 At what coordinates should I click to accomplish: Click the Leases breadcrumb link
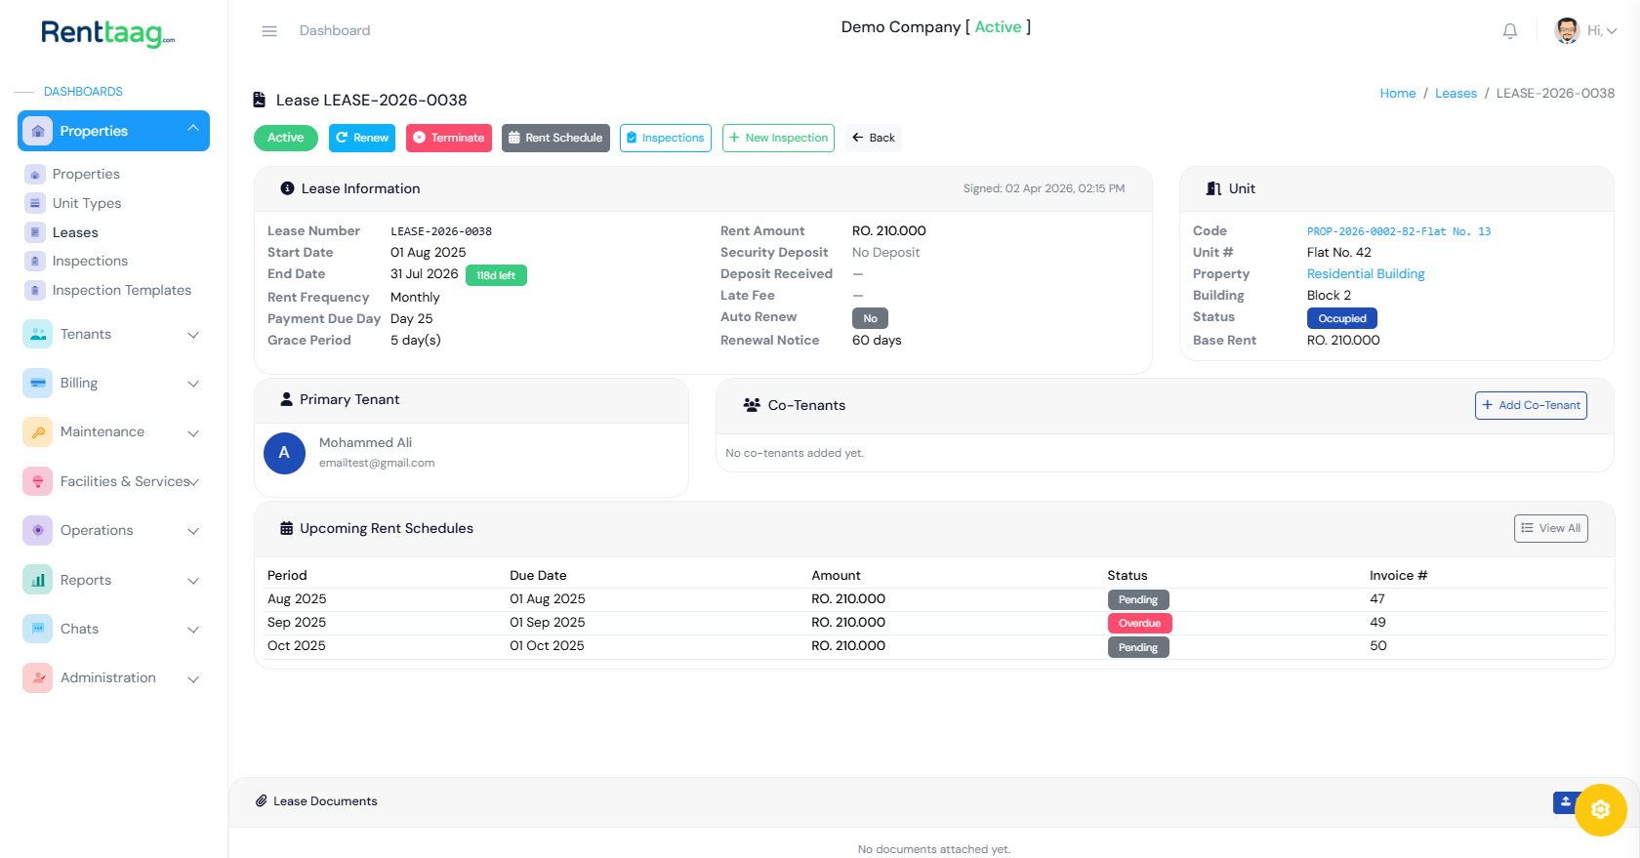tap(1455, 94)
